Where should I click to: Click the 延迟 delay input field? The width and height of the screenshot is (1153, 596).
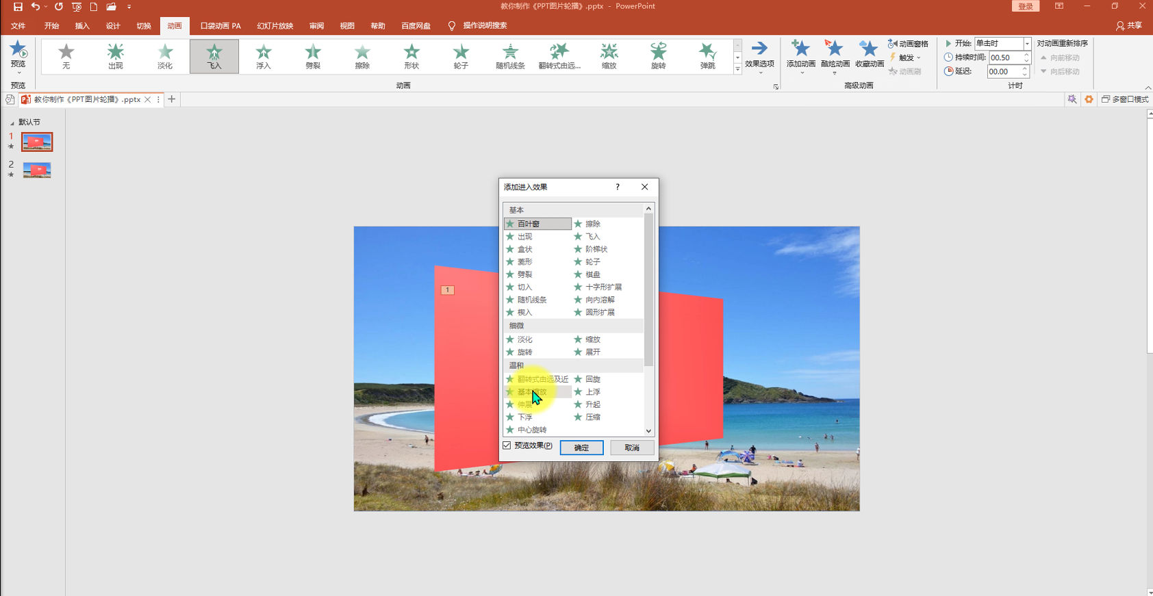[1004, 71]
